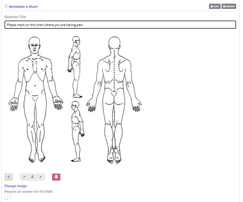This screenshot has height=202, width=243.
Task: Mark the head of the front-view figure
Action: (x=34, y=44)
